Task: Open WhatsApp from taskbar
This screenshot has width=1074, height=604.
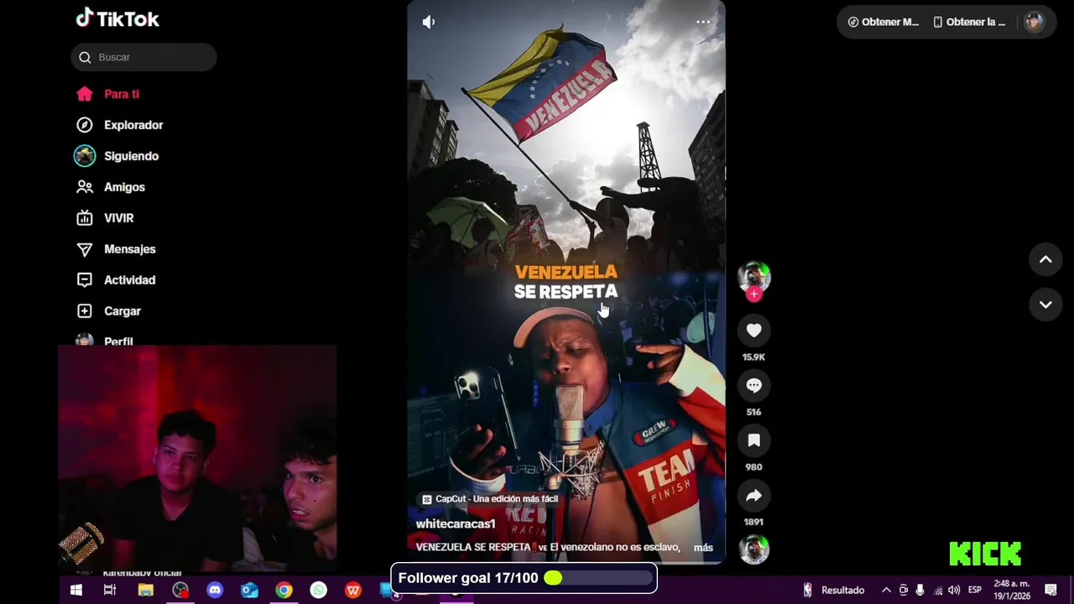Action: (319, 591)
